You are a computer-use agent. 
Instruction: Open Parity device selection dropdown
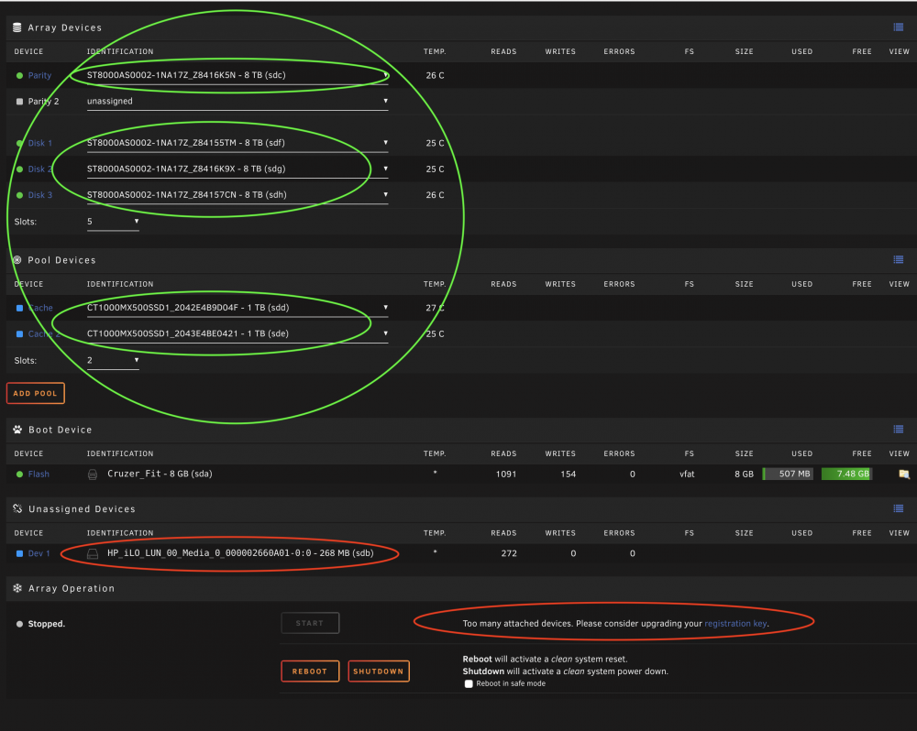pyautogui.click(x=238, y=75)
